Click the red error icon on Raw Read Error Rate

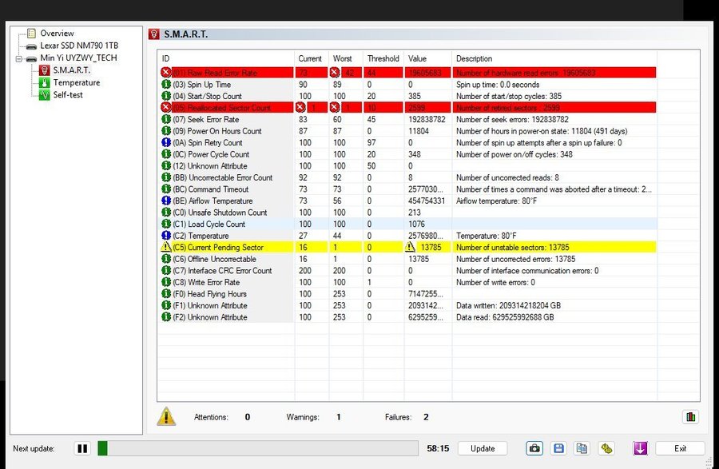166,73
